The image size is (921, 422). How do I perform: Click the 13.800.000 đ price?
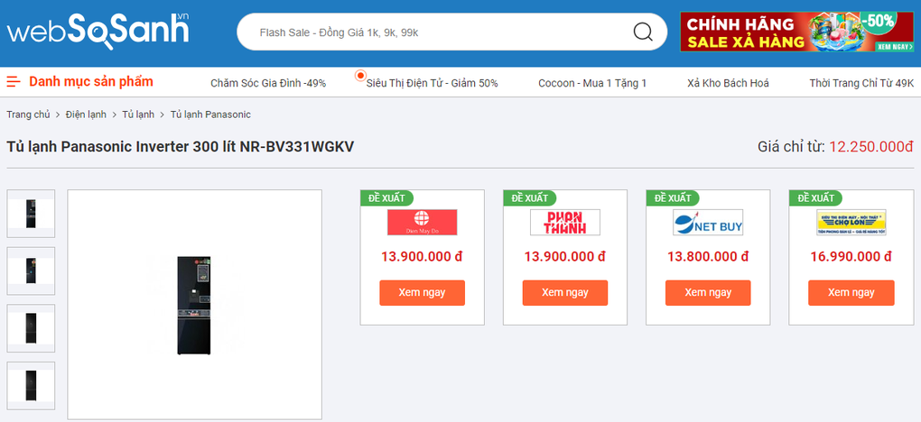(x=708, y=257)
